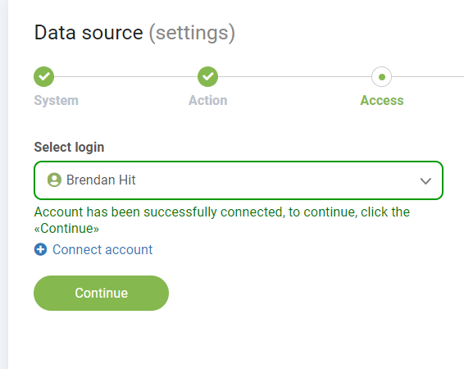Click the green Continue button

101,293
